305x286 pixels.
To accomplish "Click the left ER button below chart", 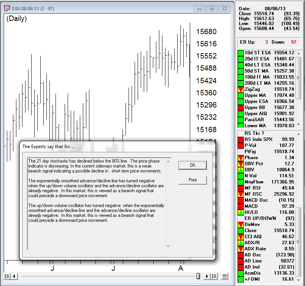I will coord(7,276).
